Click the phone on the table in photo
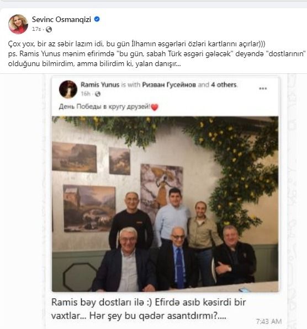Viewport: 307px width, 329px height. pos(244,290)
